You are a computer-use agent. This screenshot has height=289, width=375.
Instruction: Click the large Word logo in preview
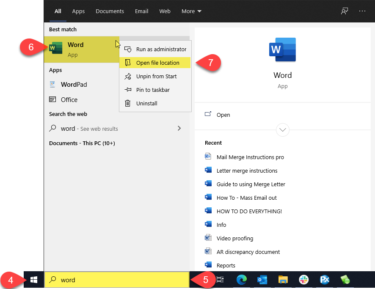click(282, 50)
